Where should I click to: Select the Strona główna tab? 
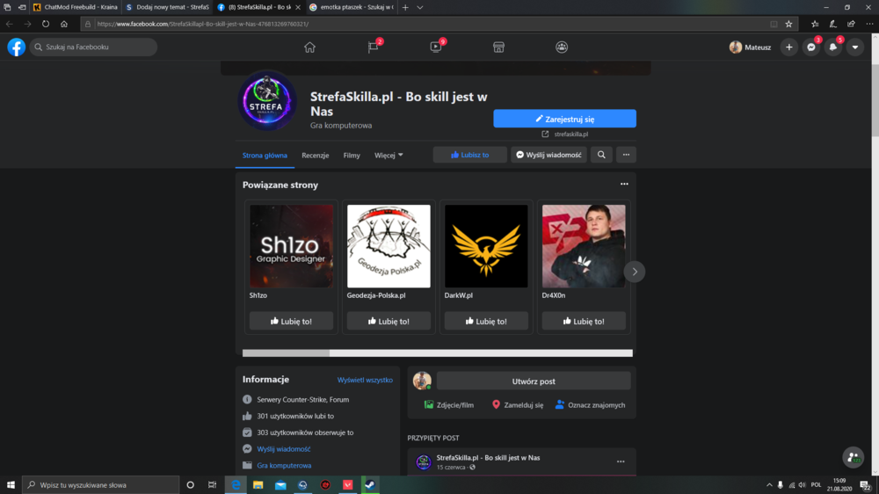pyautogui.click(x=265, y=156)
